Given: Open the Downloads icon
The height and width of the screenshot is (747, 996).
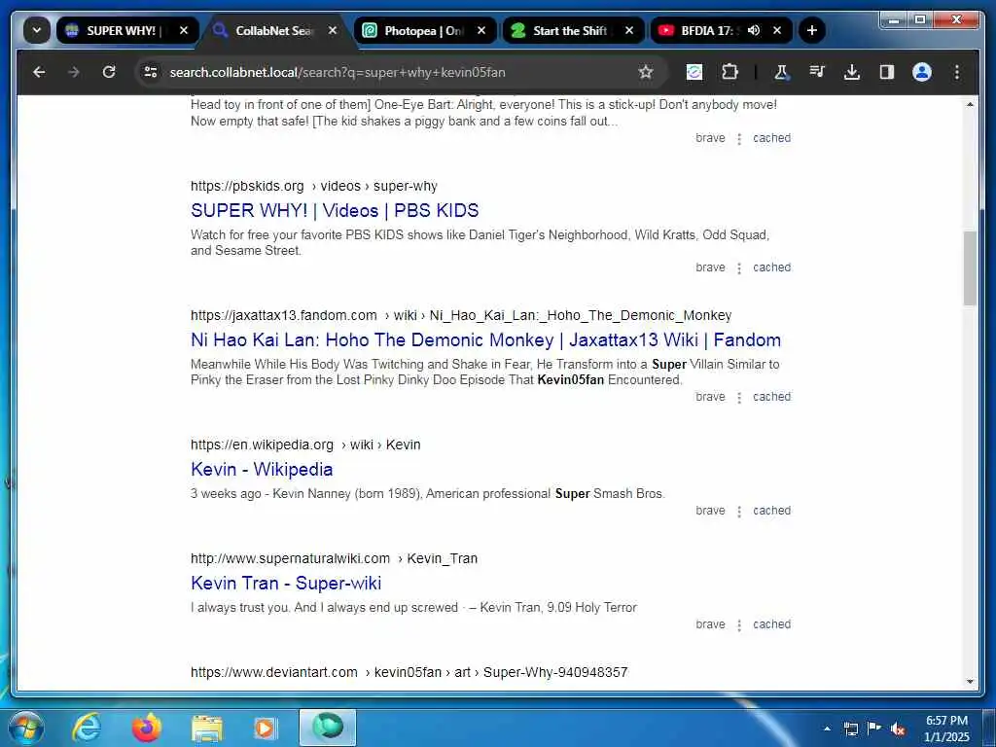Looking at the screenshot, I should 852,72.
